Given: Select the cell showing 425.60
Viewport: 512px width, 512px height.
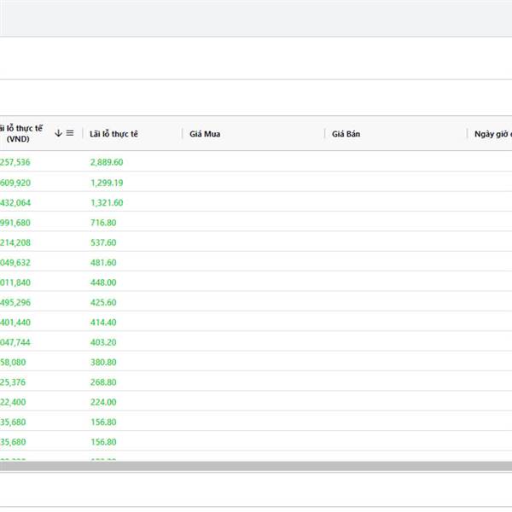Looking at the screenshot, I should (x=103, y=302).
